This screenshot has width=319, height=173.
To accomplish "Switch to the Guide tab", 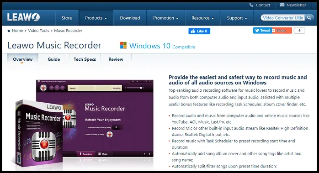I will (54, 59).
